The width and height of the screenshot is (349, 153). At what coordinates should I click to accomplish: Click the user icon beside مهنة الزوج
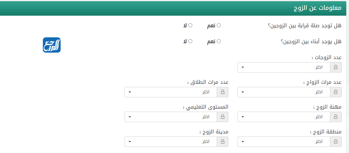pos(336,117)
